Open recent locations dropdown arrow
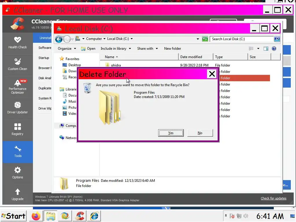 coord(72,39)
